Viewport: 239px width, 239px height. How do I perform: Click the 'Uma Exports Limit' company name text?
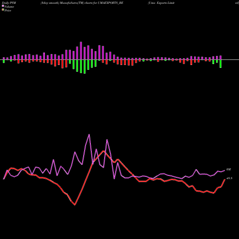click(x=161, y=3)
